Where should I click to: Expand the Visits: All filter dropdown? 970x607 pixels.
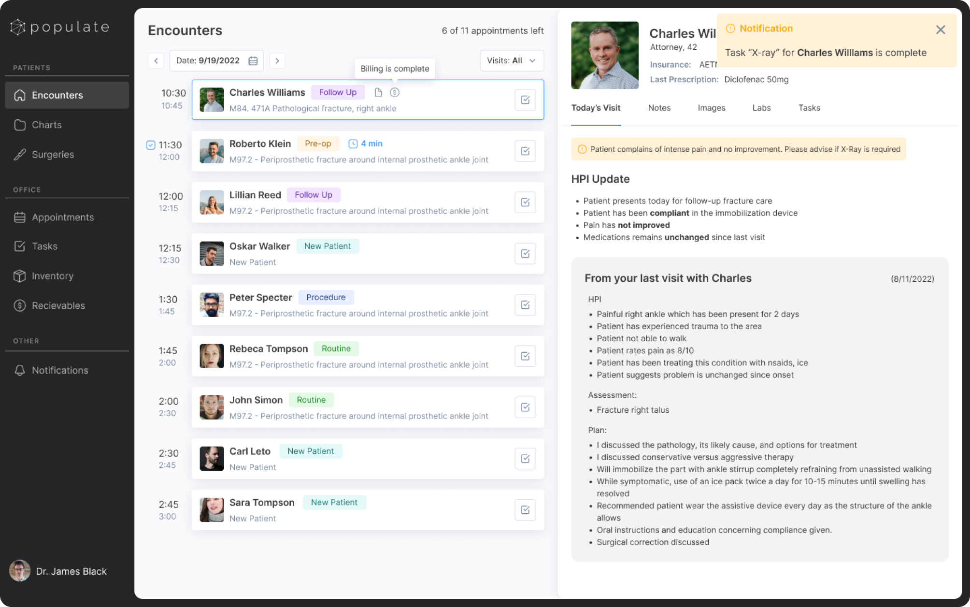pyautogui.click(x=512, y=61)
